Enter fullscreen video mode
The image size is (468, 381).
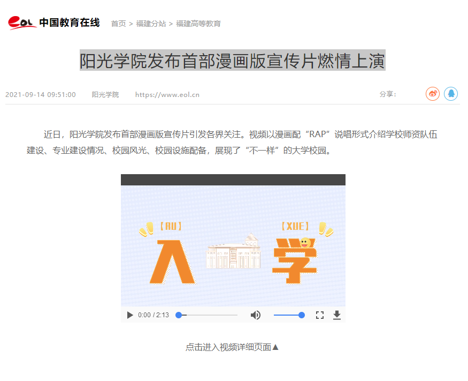(320, 315)
